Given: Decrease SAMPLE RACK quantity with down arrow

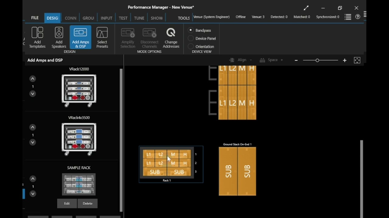Looking at the screenshot, I should point(33,194).
